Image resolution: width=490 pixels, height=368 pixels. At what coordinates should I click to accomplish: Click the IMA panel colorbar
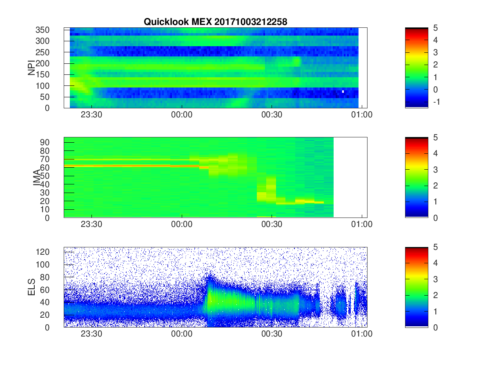(416, 177)
